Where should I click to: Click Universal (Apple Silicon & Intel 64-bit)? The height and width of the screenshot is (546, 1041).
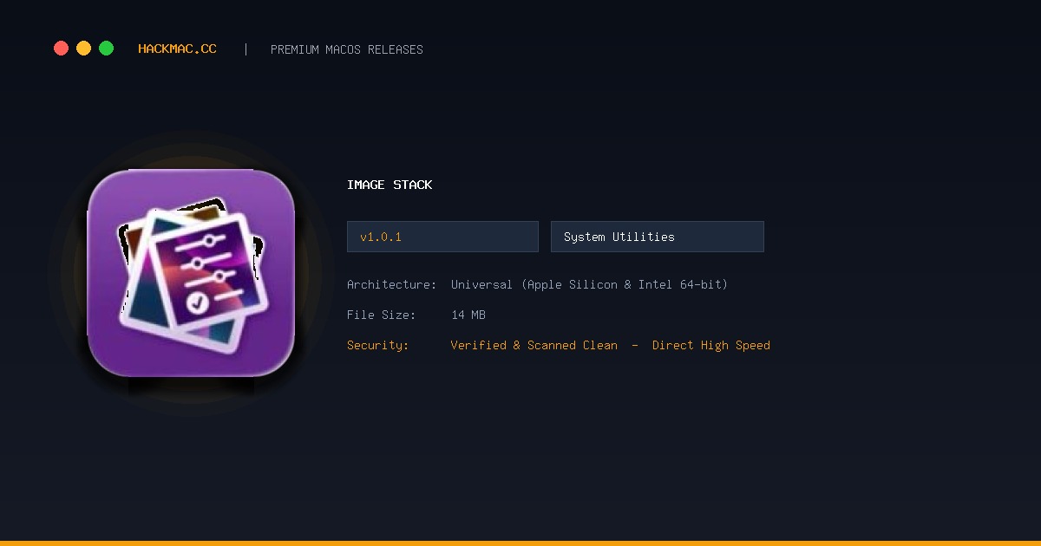[589, 284]
